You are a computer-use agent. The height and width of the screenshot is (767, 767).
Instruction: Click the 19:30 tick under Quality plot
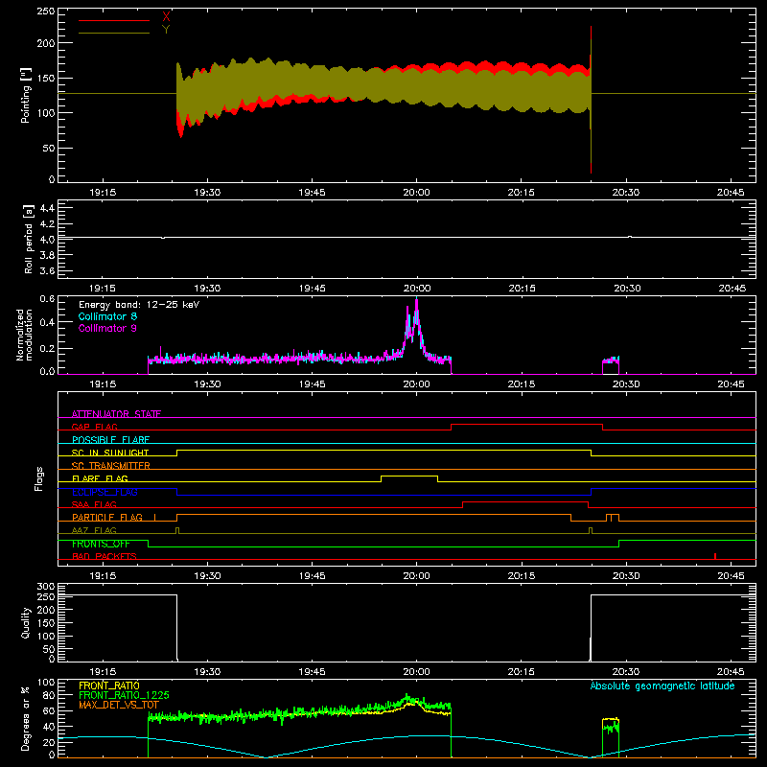point(207,672)
